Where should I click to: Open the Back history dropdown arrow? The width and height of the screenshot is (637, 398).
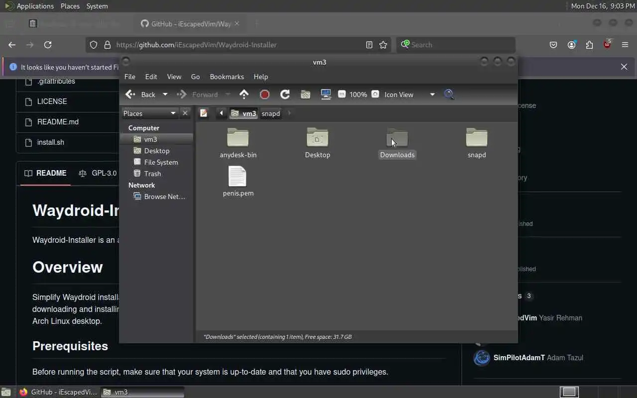pyautogui.click(x=165, y=95)
